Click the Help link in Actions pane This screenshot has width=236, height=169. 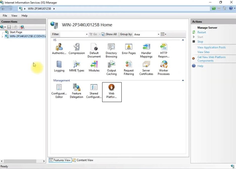point(200,66)
